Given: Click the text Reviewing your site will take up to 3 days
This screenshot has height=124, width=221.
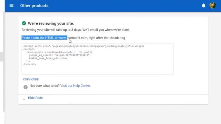Looking at the screenshot, I should [51, 30].
